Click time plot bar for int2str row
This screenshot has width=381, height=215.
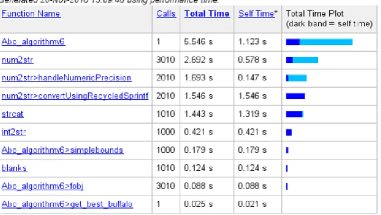click(289, 132)
